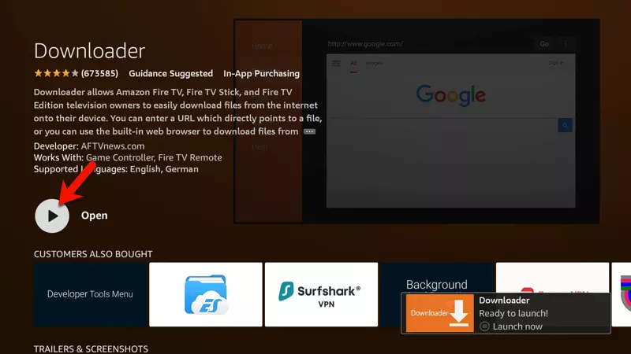The width and height of the screenshot is (631, 354).
Task: Select the Guidance Suggested label
Action: point(170,73)
